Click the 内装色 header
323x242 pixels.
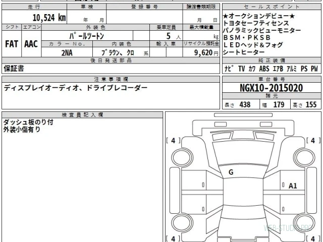[121, 44]
